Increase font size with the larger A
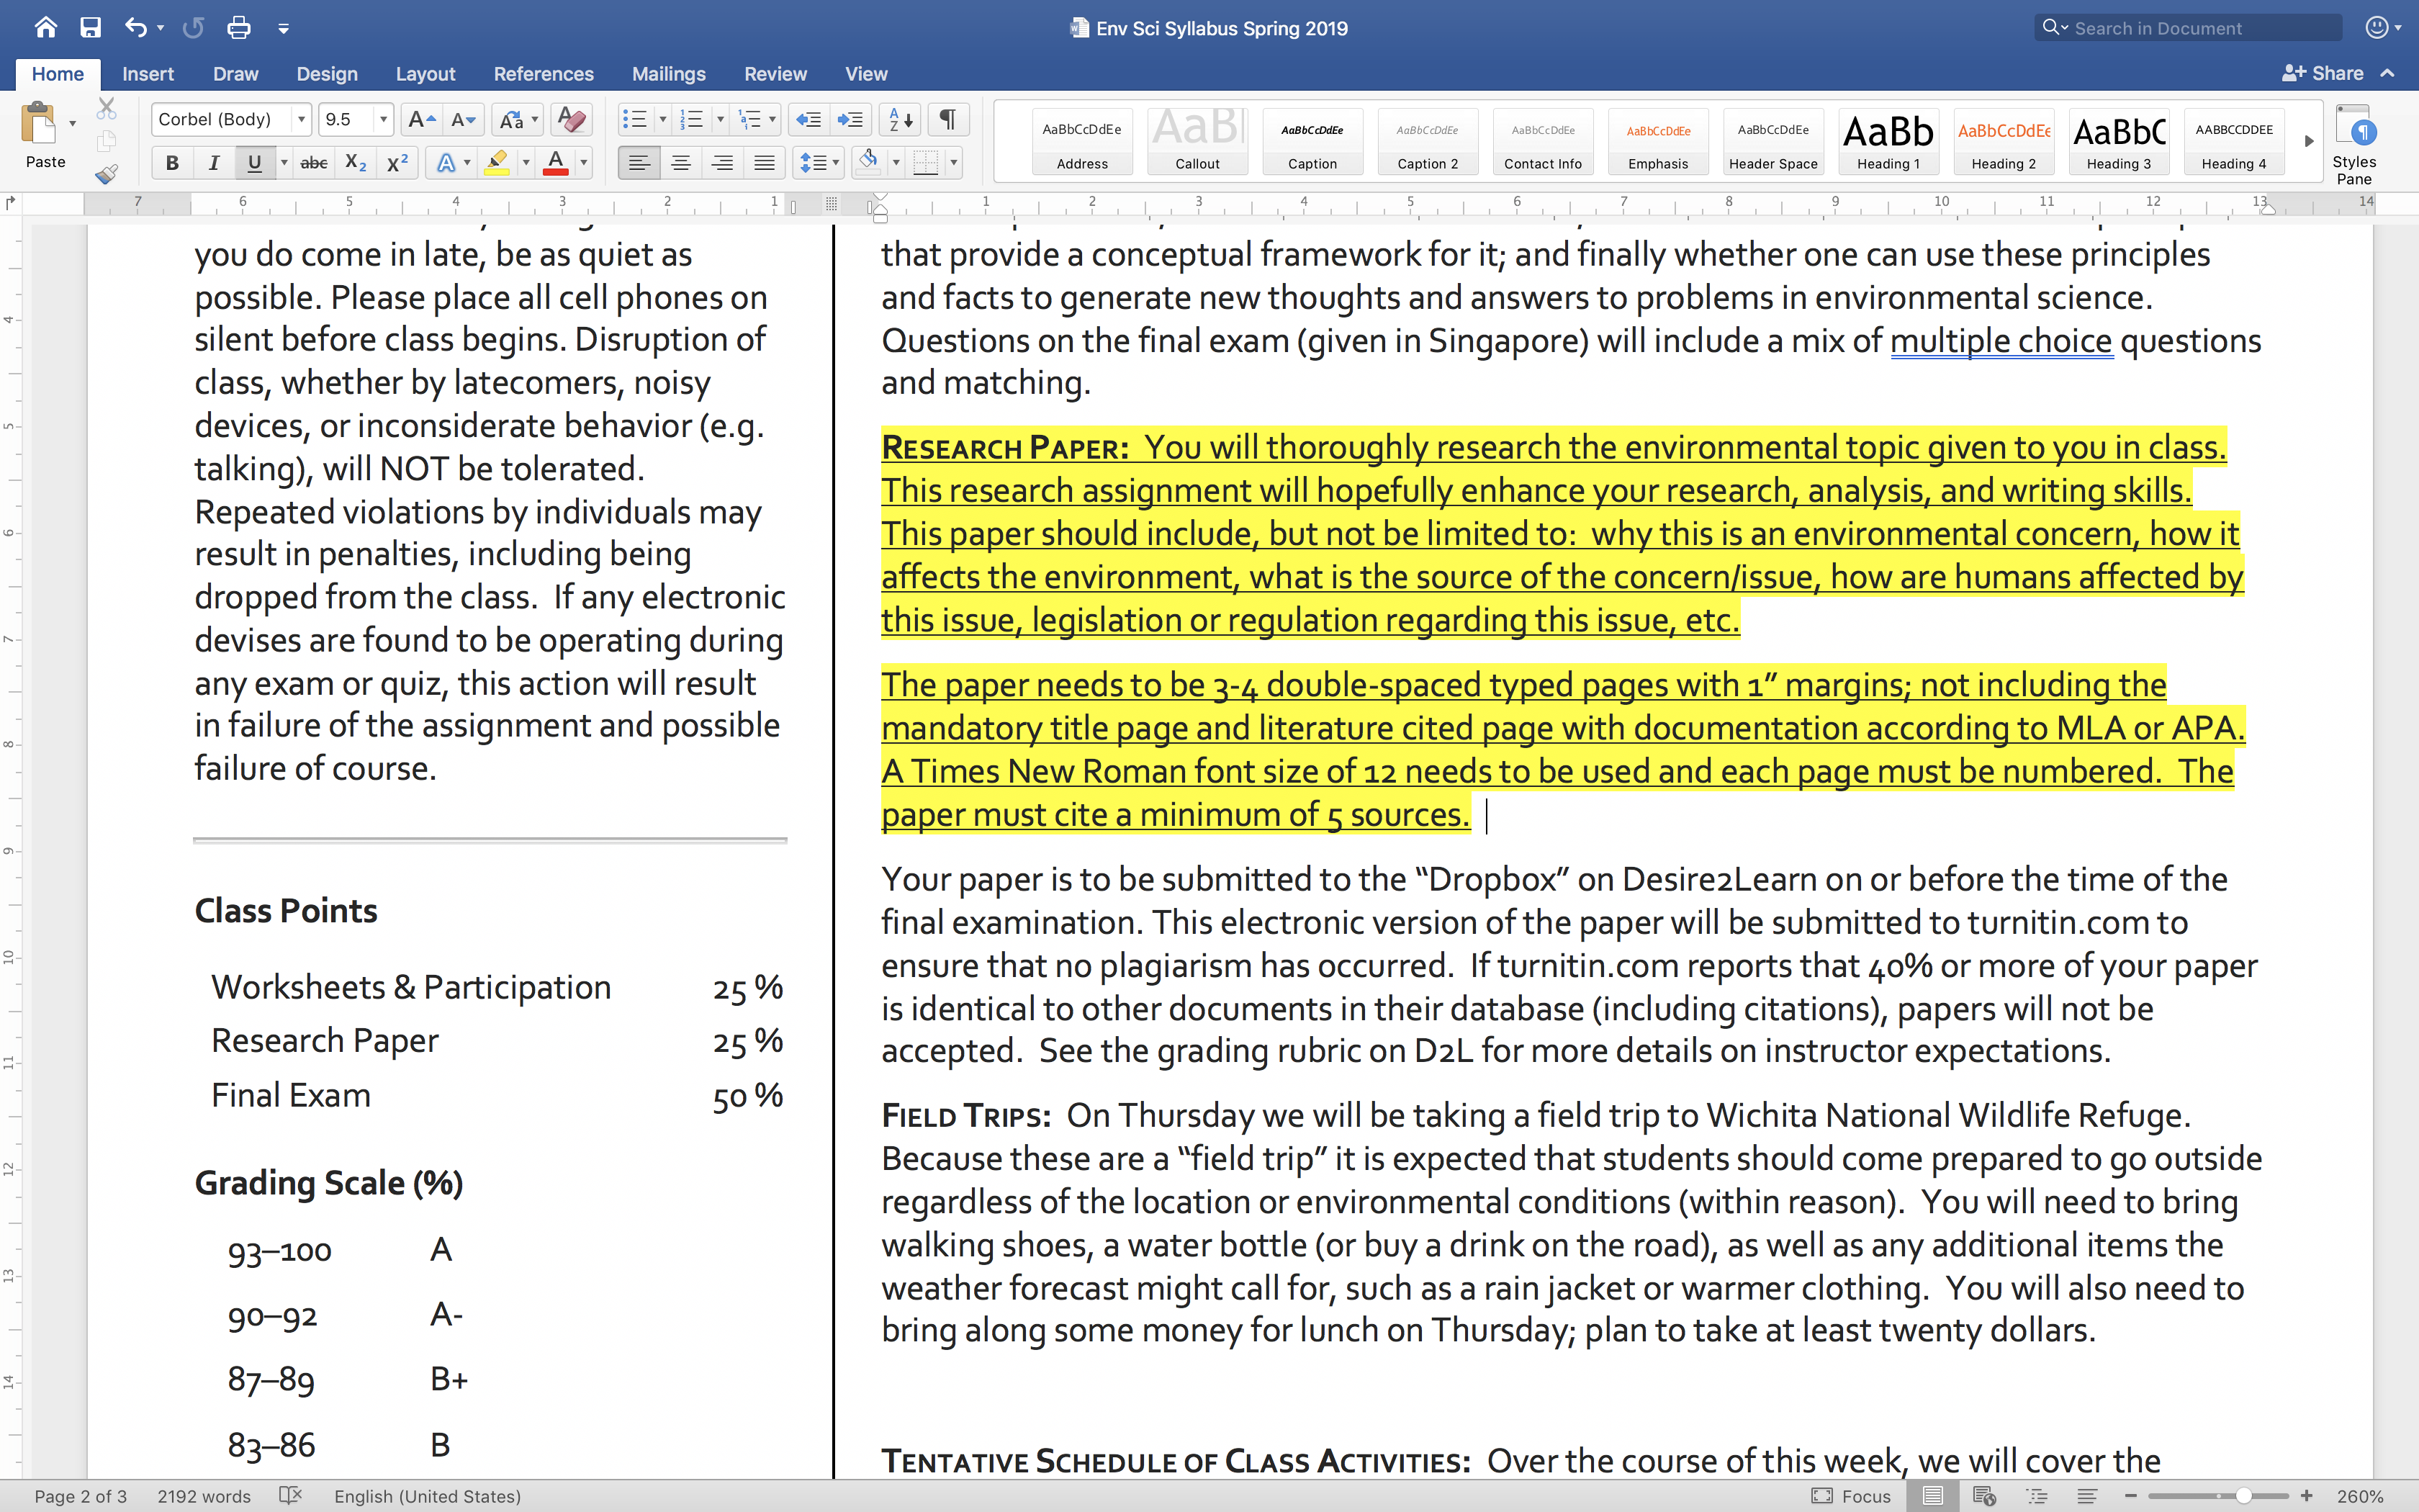 click(x=422, y=120)
